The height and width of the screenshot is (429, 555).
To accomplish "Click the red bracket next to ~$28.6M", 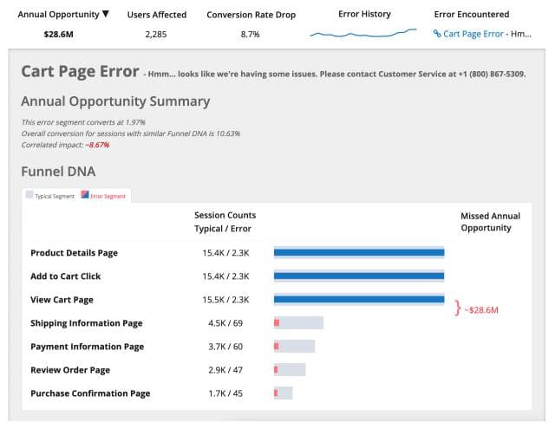I will (x=457, y=308).
